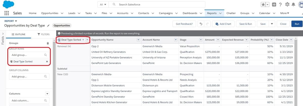
Task: Open the App Launcher grid icon
Action: click(x=7, y=13)
